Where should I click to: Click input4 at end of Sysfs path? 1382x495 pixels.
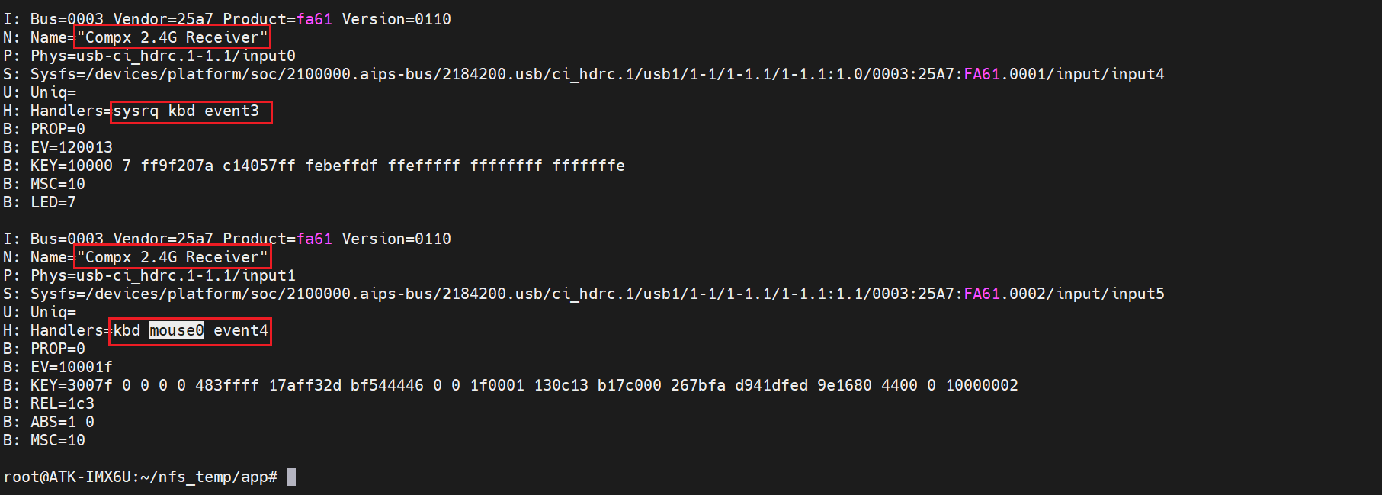coord(1137,74)
